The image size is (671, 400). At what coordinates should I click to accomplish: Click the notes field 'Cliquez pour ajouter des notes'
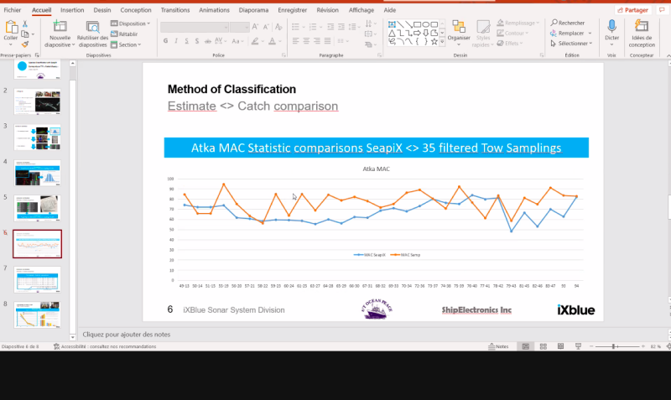pyautogui.click(x=126, y=335)
